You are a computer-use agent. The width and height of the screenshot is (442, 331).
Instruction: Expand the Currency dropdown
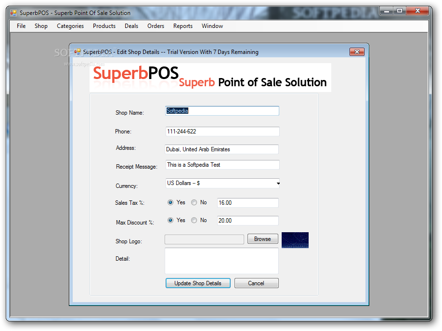click(278, 184)
